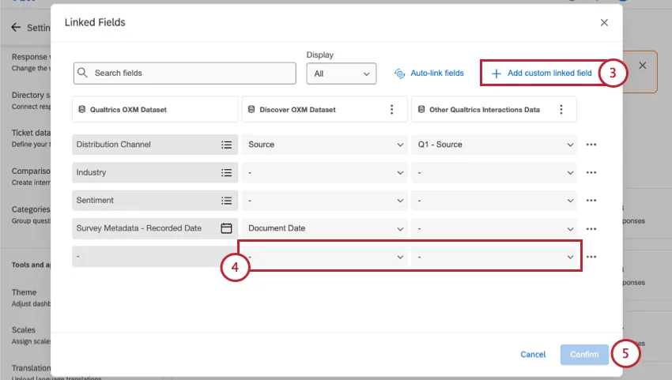Screen dimensions: 672x380
Task: Open Discover OXM Dataset options menu
Action: click(391, 110)
